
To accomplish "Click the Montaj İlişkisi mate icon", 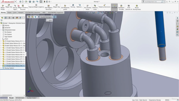I will 15,6.
